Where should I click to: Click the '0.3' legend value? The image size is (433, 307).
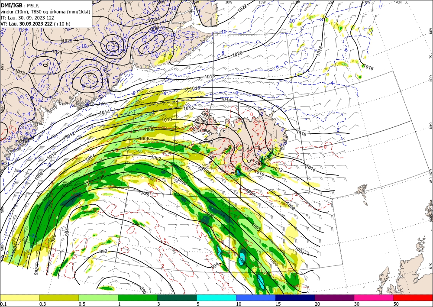click(42, 304)
